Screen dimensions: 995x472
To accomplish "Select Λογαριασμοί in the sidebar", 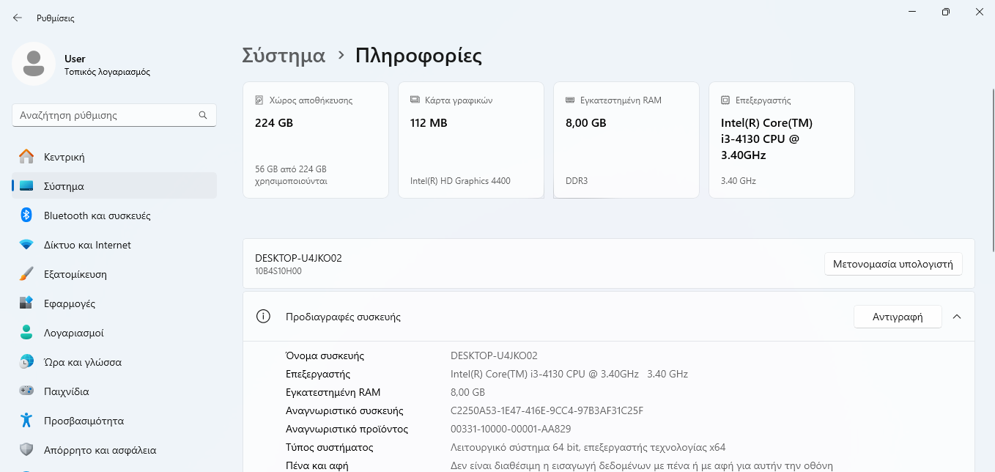I will (114, 333).
